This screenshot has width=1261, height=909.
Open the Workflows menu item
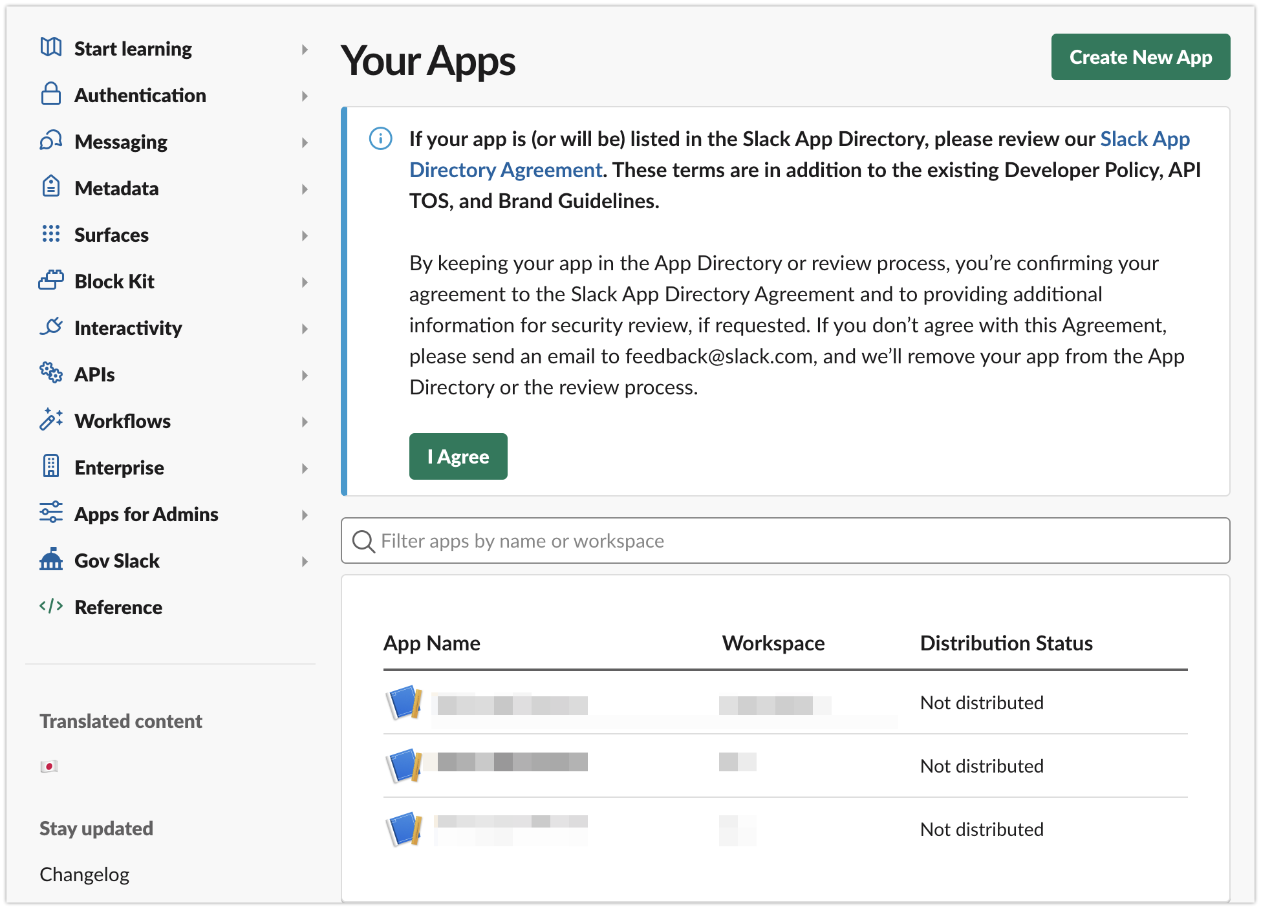tap(123, 422)
